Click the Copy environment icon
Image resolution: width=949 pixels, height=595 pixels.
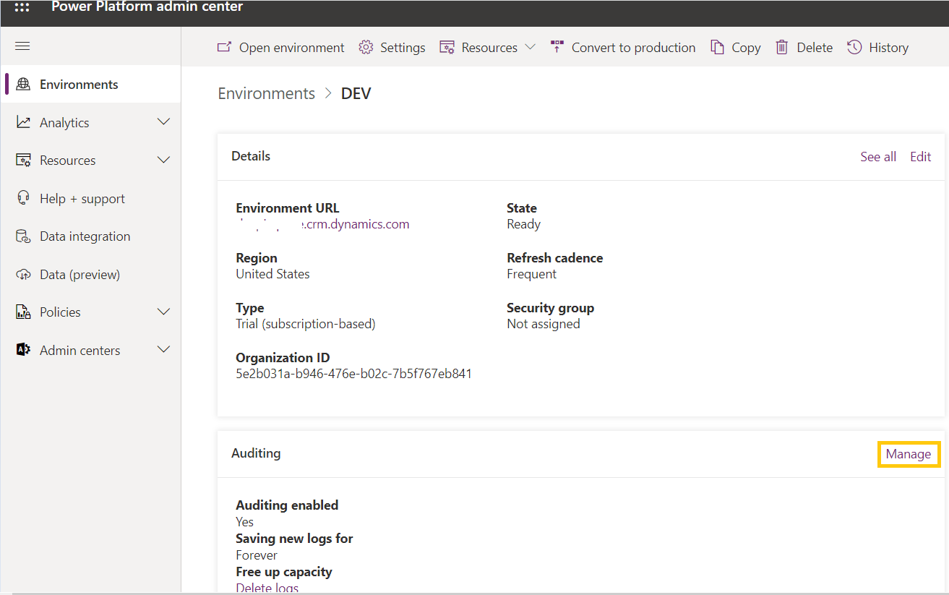pos(717,47)
